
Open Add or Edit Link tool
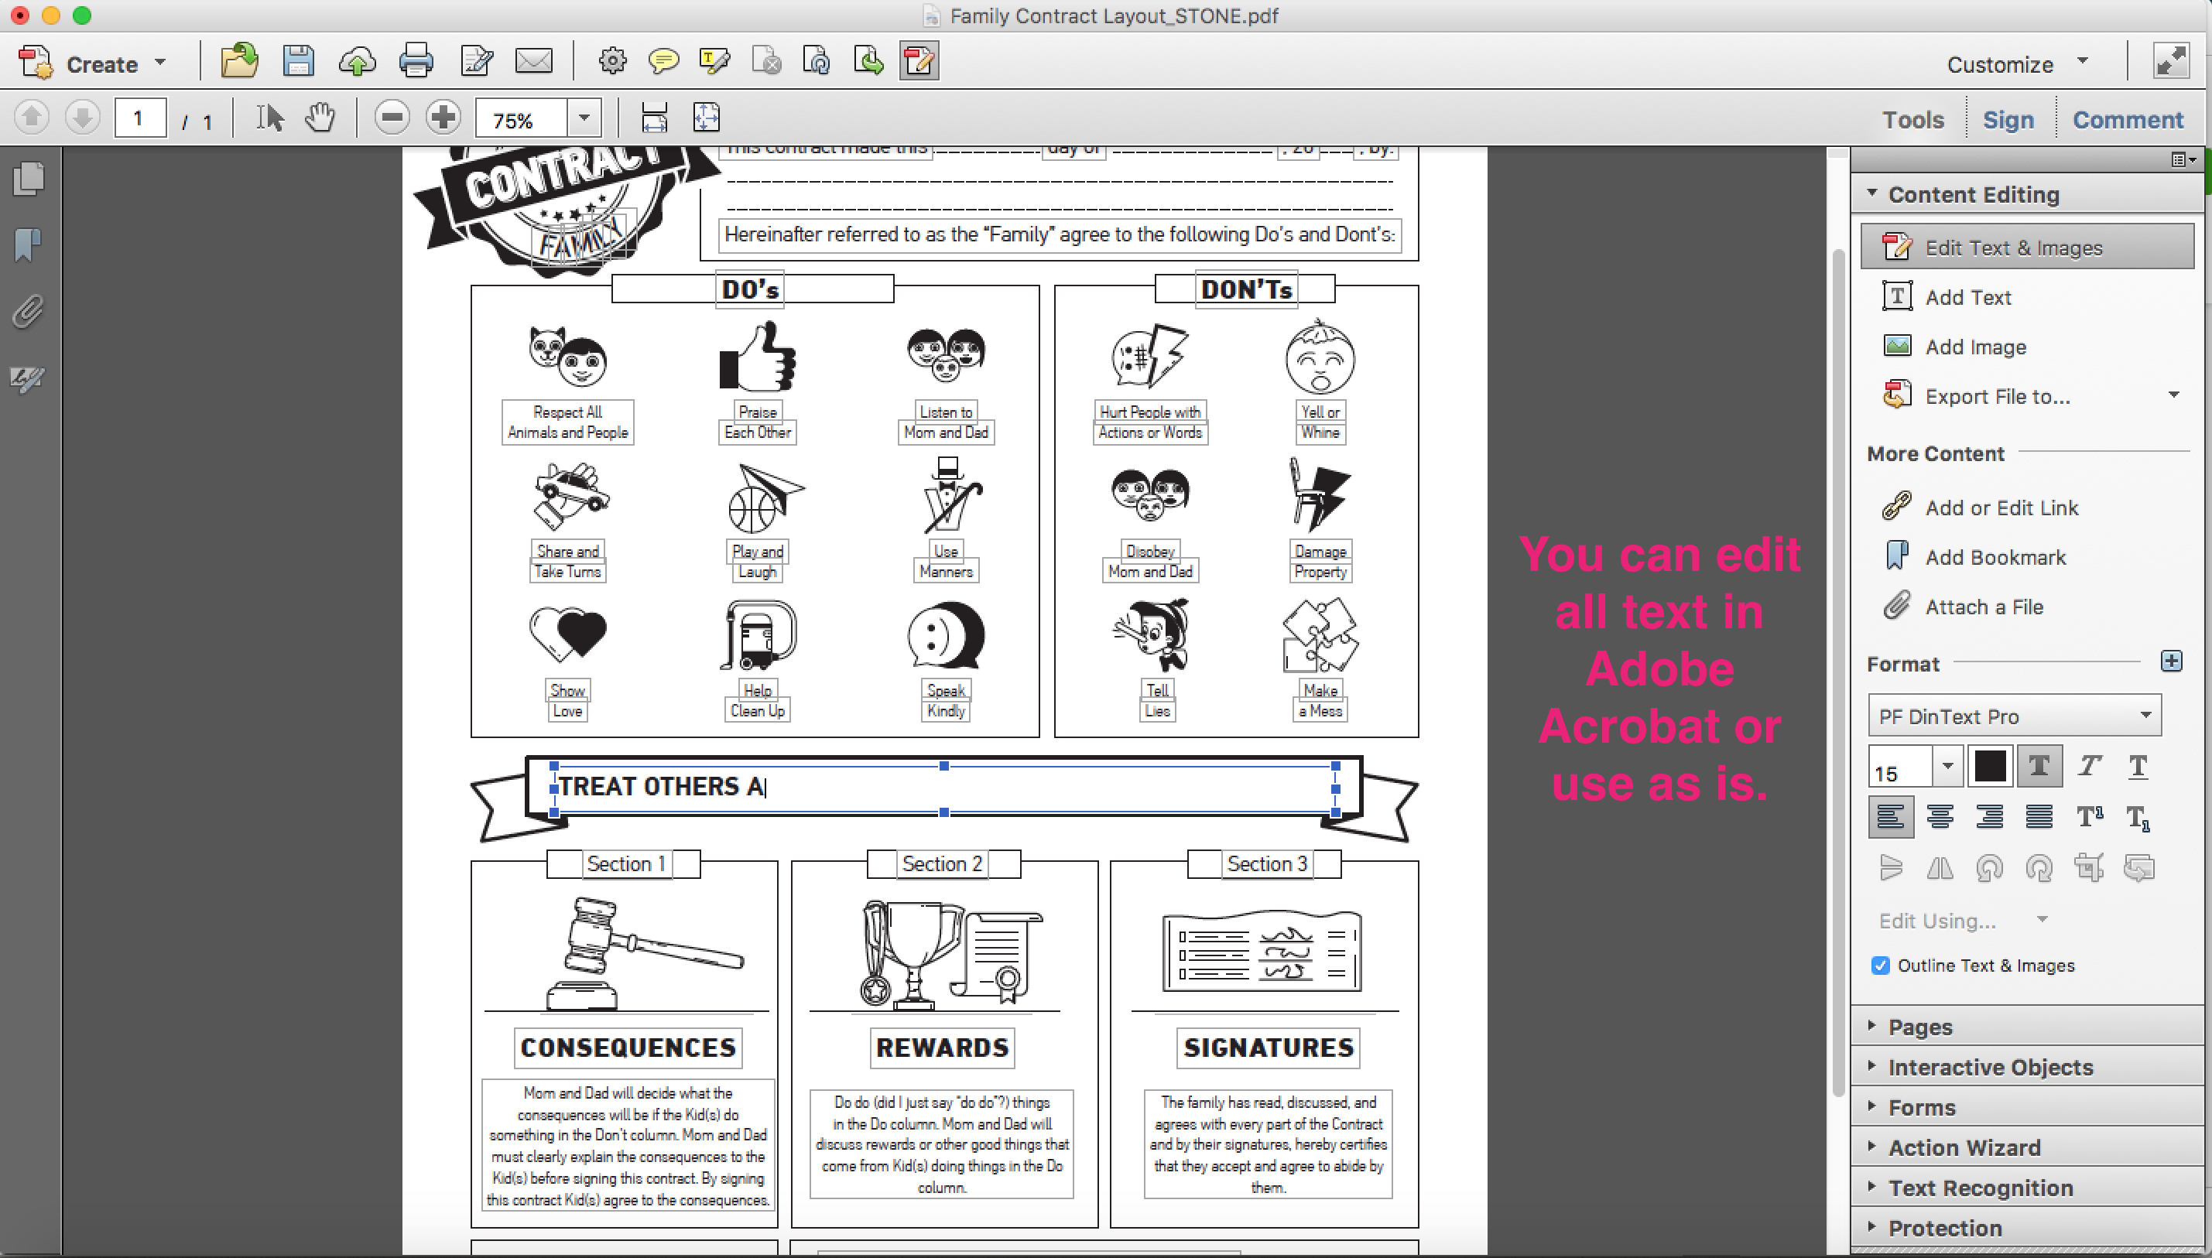click(2001, 508)
